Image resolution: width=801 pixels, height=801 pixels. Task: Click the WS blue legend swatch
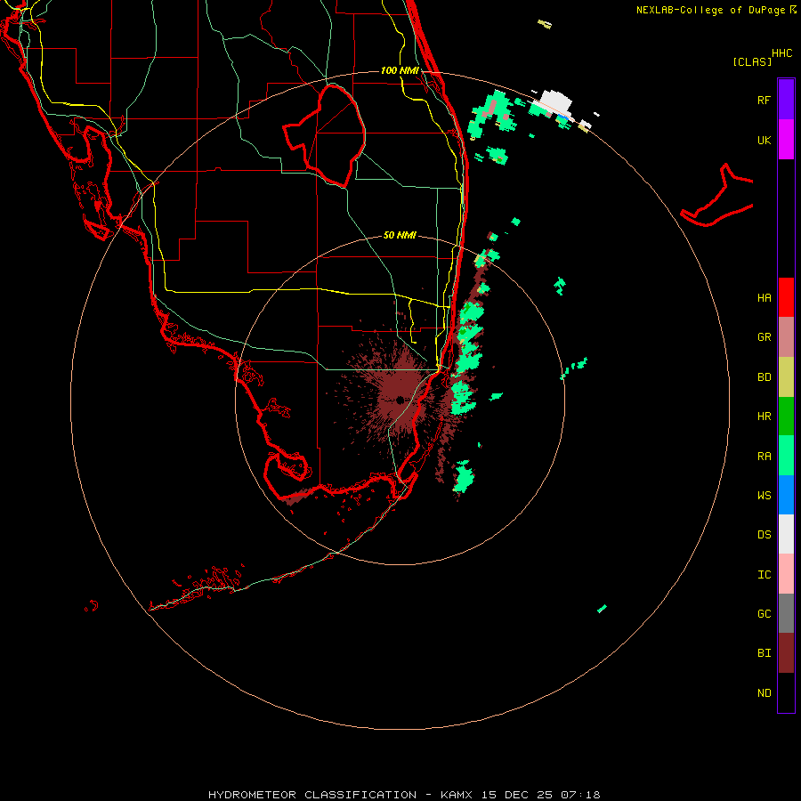[x=786, y=495]
